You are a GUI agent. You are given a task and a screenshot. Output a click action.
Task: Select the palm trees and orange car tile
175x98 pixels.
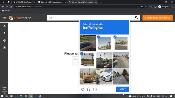coord(104,60)
